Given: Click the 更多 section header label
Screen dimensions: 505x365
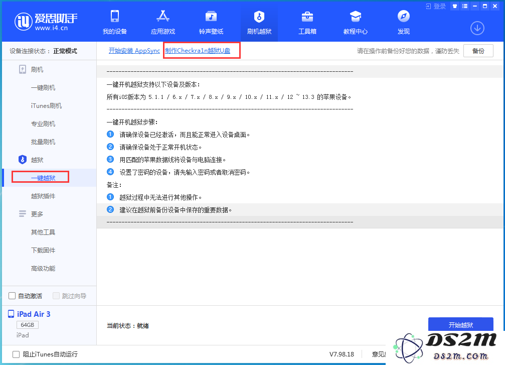Looking at the screenshot, I should click(37, 214).
